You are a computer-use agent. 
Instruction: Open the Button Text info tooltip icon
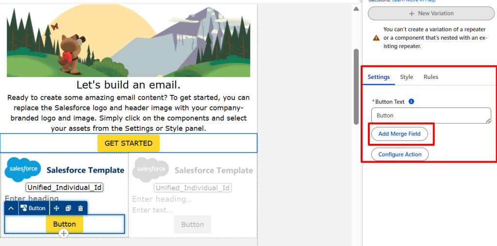[412, 102]
